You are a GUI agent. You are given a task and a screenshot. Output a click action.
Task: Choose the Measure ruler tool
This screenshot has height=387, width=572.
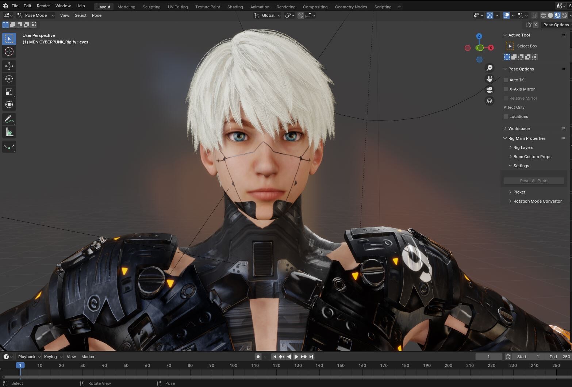(x=9, y=132)
